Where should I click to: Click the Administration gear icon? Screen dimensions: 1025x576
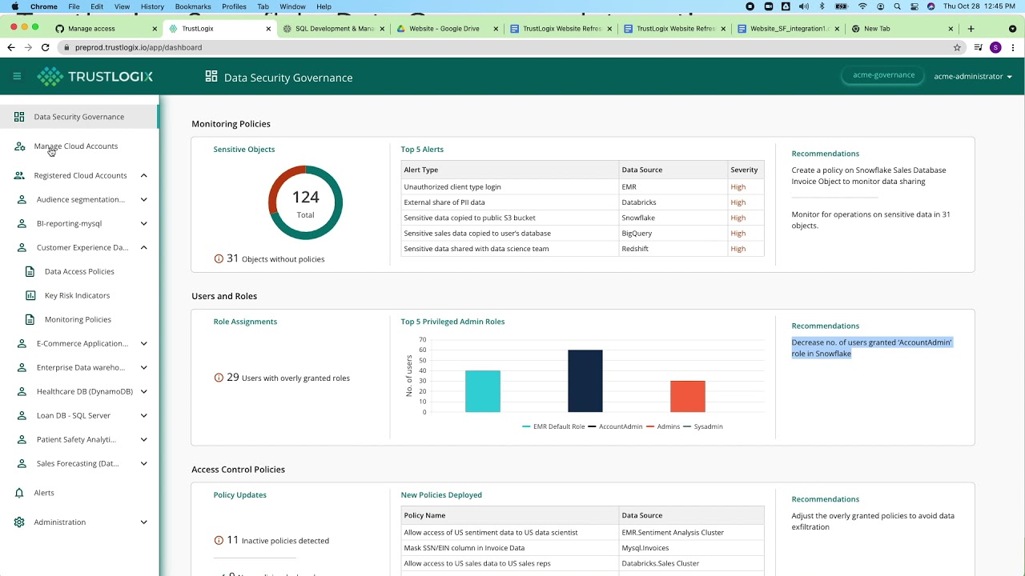19,522
